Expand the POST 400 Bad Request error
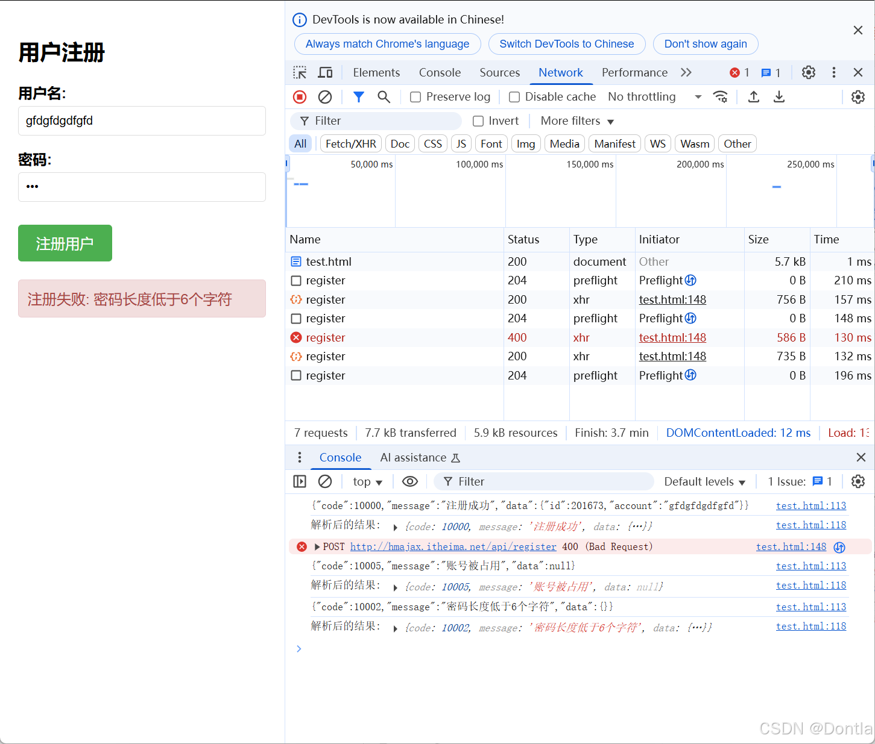The width and height of the screenshot is (875, 744). [317, 547]
